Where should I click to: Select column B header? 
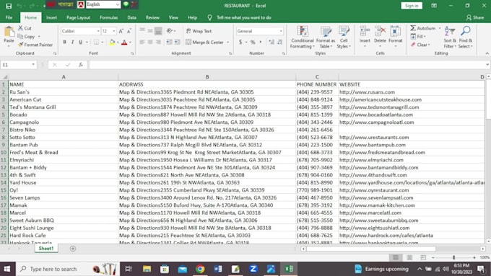pos(207,76)
